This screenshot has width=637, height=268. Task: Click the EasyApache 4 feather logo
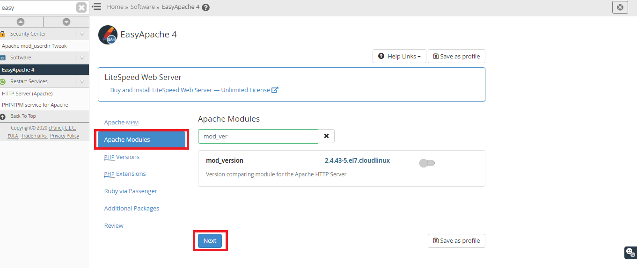108,35
